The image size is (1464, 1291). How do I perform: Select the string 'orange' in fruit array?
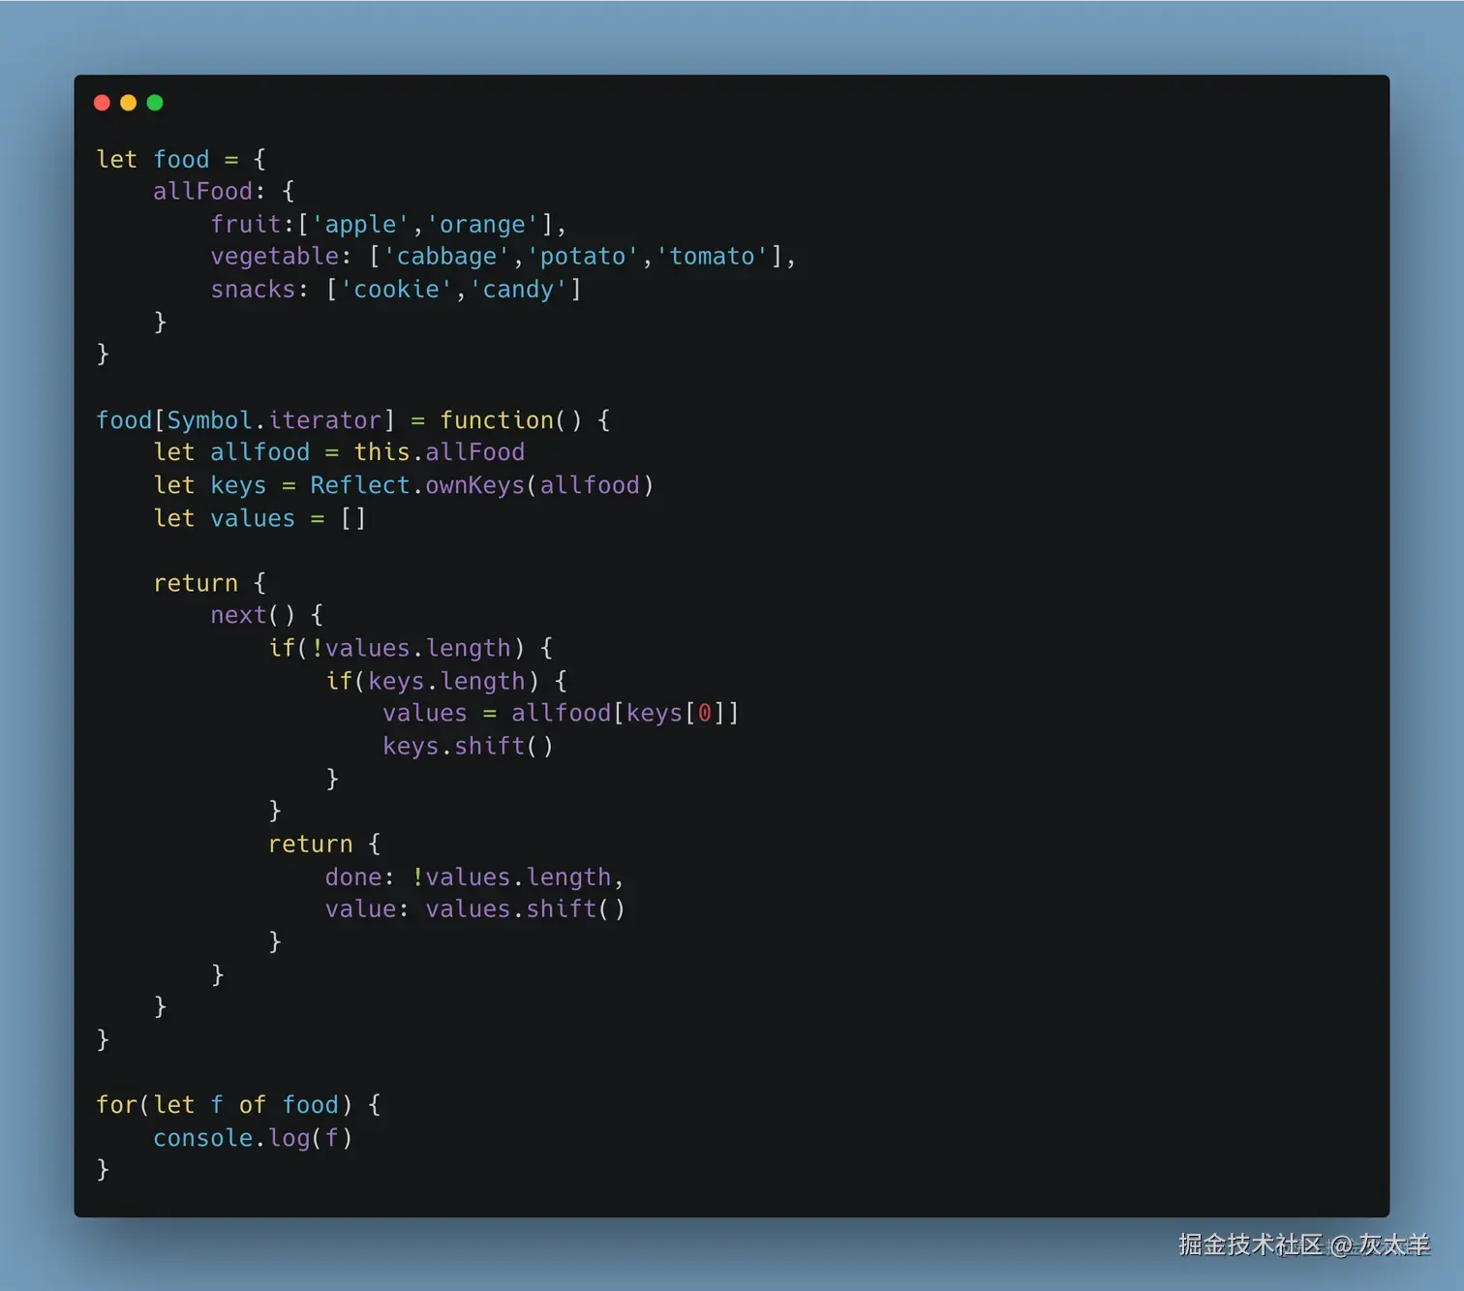pyautogui.click(x=482, y=225)
